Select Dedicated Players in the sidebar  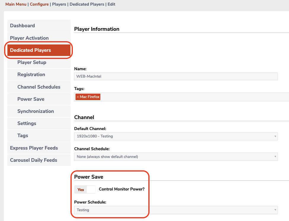tap(39, 50)
